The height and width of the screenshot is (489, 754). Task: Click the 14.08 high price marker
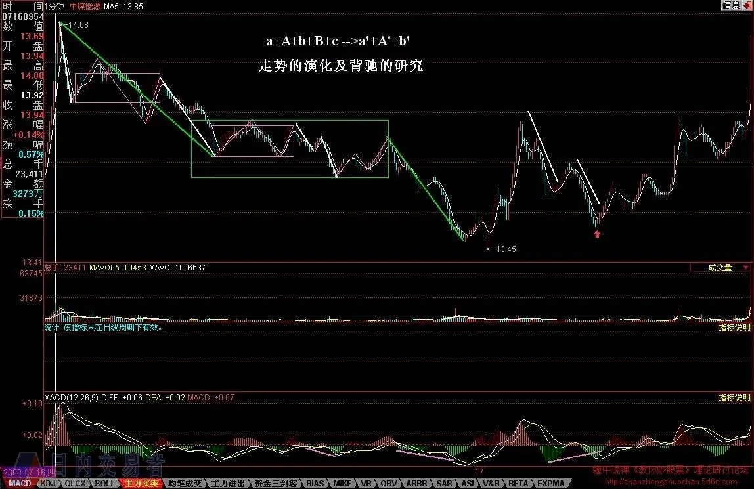78,25
